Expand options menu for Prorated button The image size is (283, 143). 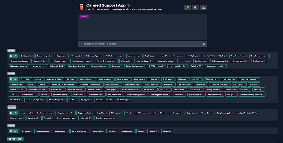(x=52, y=118)
